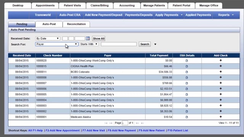Add check for check number 1000001
This screenshot has width=244, height=137.
coord(221,117)
